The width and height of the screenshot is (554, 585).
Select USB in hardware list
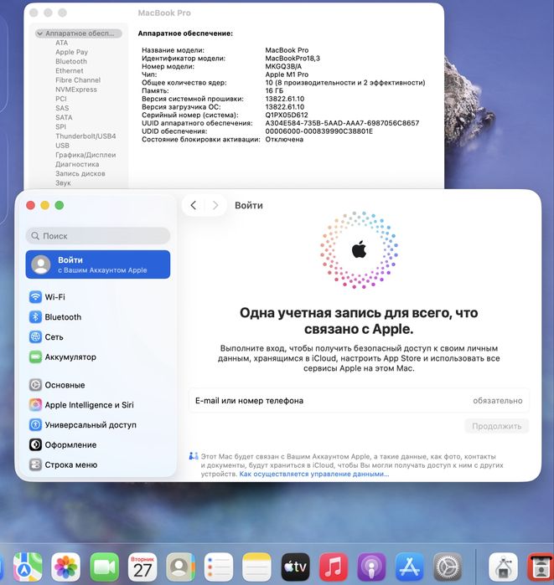[62, 145]
